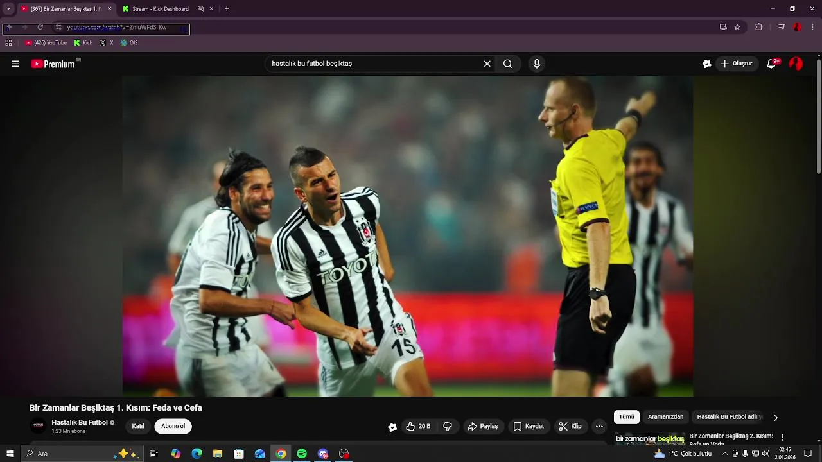The image size is (822, 462).
Task: Open the Kick bookmark
Action: [x=83, y=43]
